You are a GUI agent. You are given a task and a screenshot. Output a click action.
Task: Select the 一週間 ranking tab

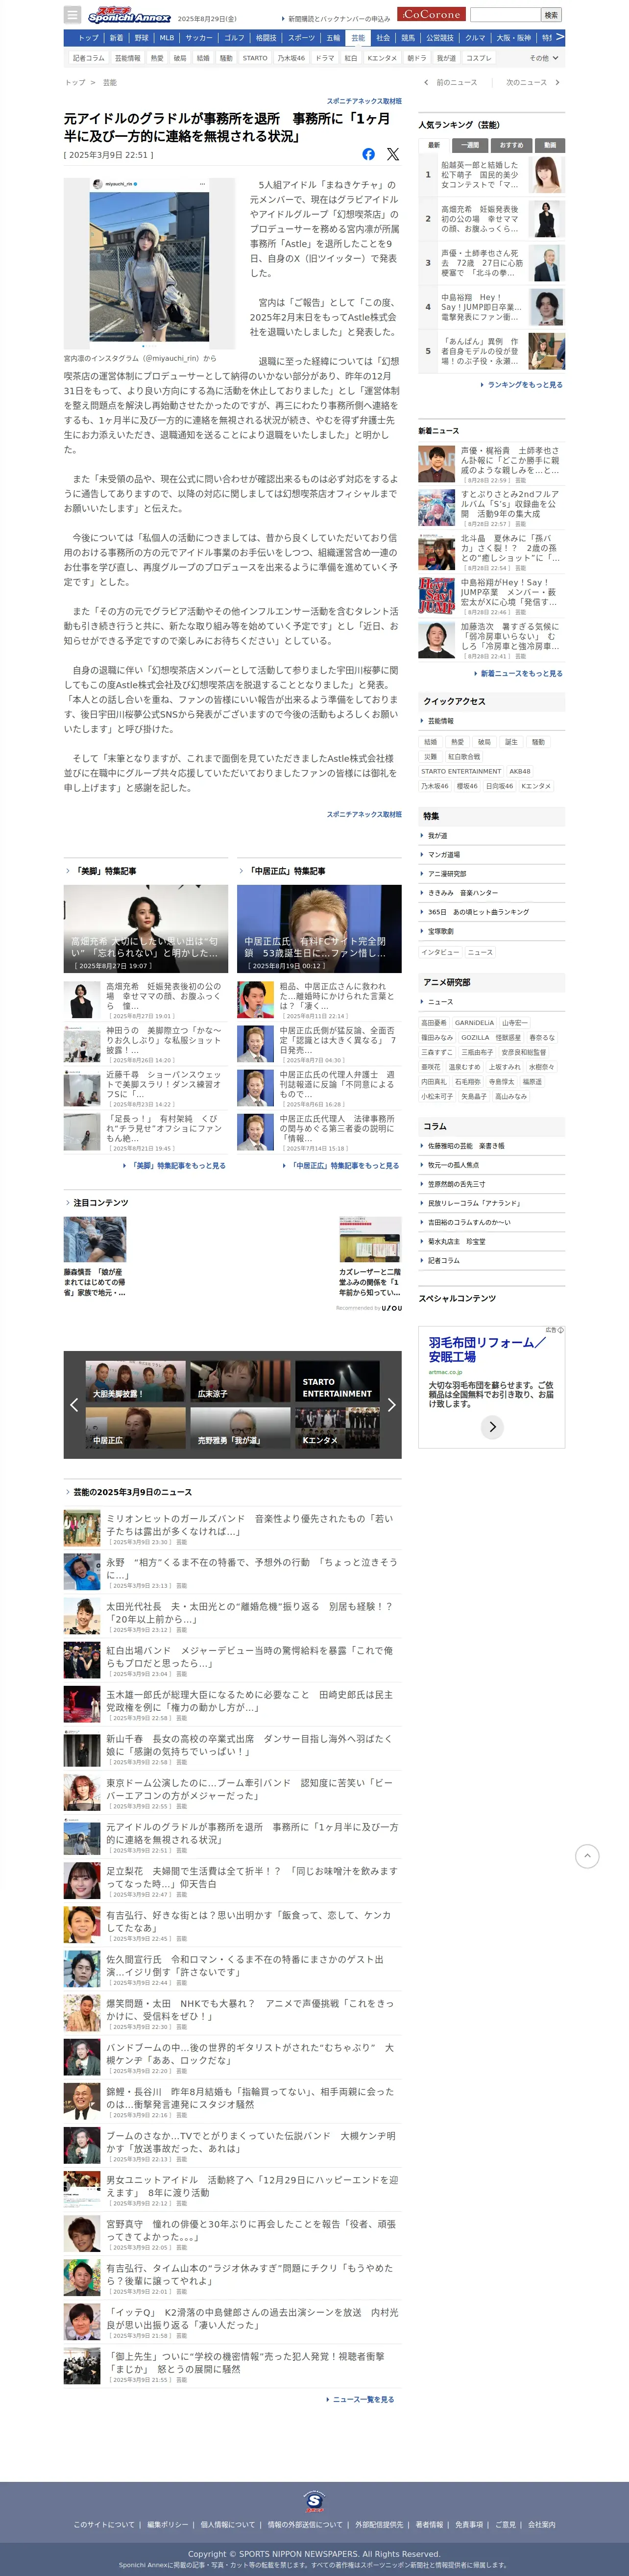point(470,145)
